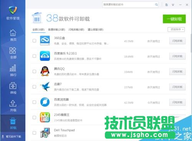
Task: Click the 194MB size value
Action: click(x=128, y=72)
